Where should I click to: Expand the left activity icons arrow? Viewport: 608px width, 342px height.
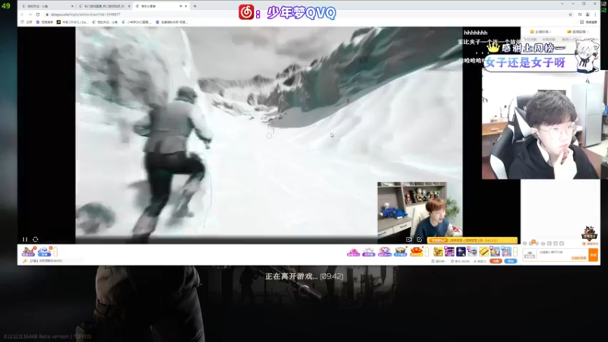55,252
